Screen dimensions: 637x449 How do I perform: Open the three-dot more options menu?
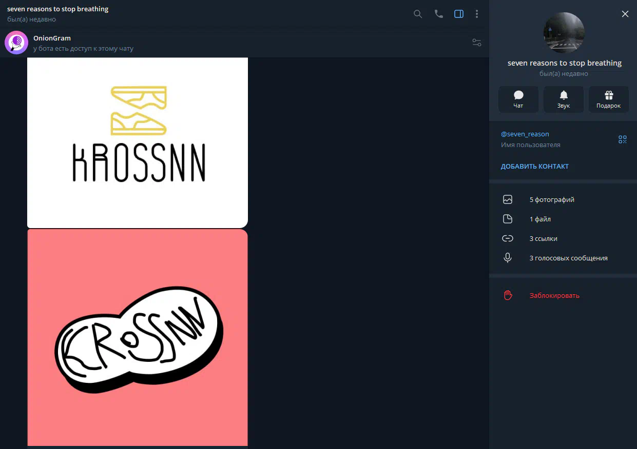coord(477,14)
